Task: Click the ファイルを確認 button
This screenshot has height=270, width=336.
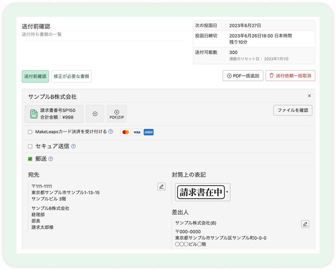Action: 293,111
